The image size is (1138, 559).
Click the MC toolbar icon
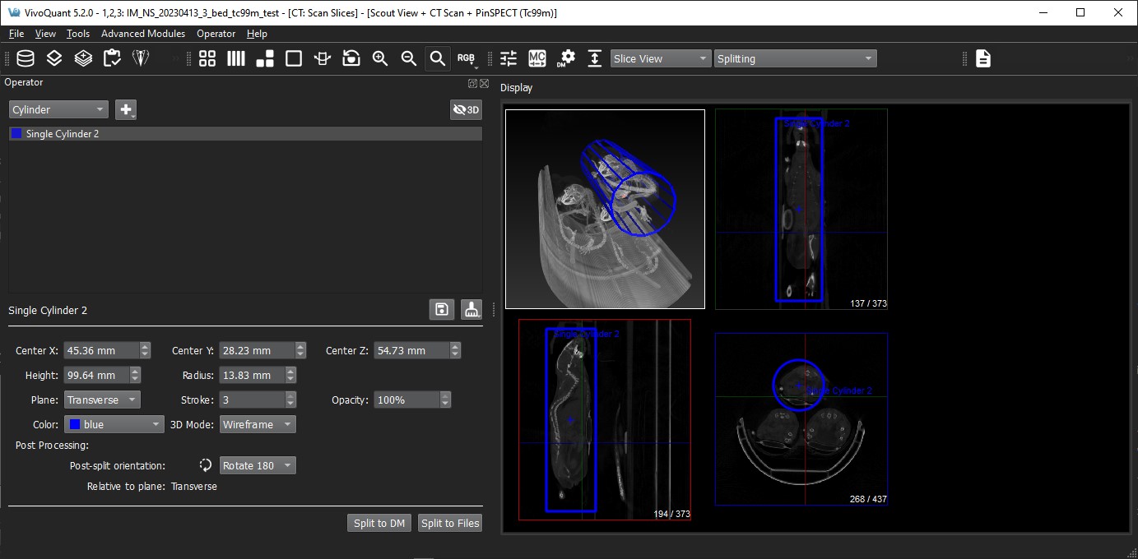coord(537,58)
